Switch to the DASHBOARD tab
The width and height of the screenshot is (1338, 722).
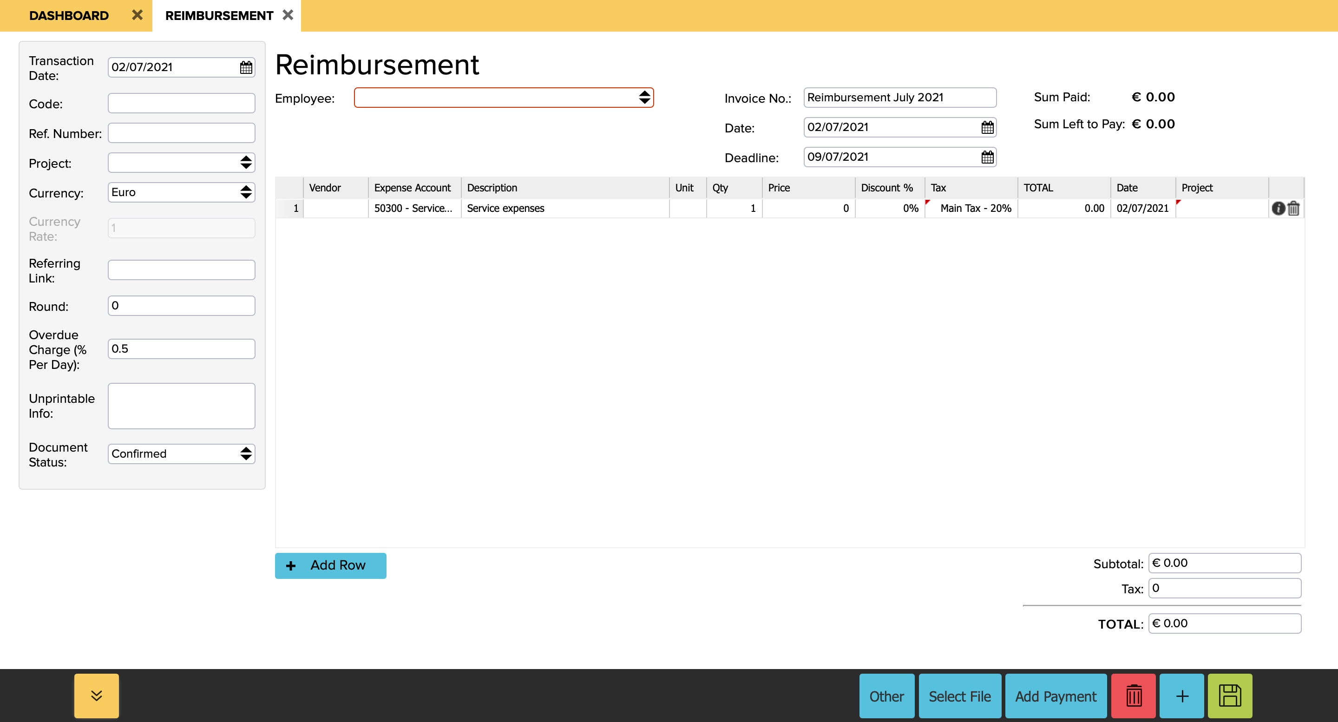click(x=69, y=15)
